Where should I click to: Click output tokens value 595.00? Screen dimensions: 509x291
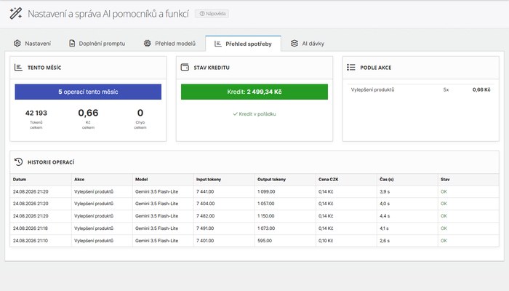click(265, 241)
